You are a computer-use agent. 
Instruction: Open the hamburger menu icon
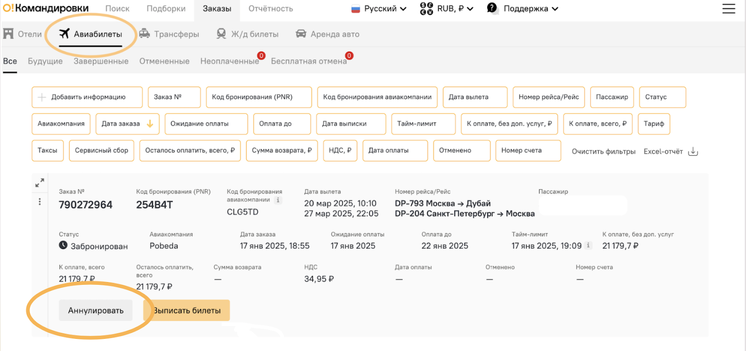[729, 8]
